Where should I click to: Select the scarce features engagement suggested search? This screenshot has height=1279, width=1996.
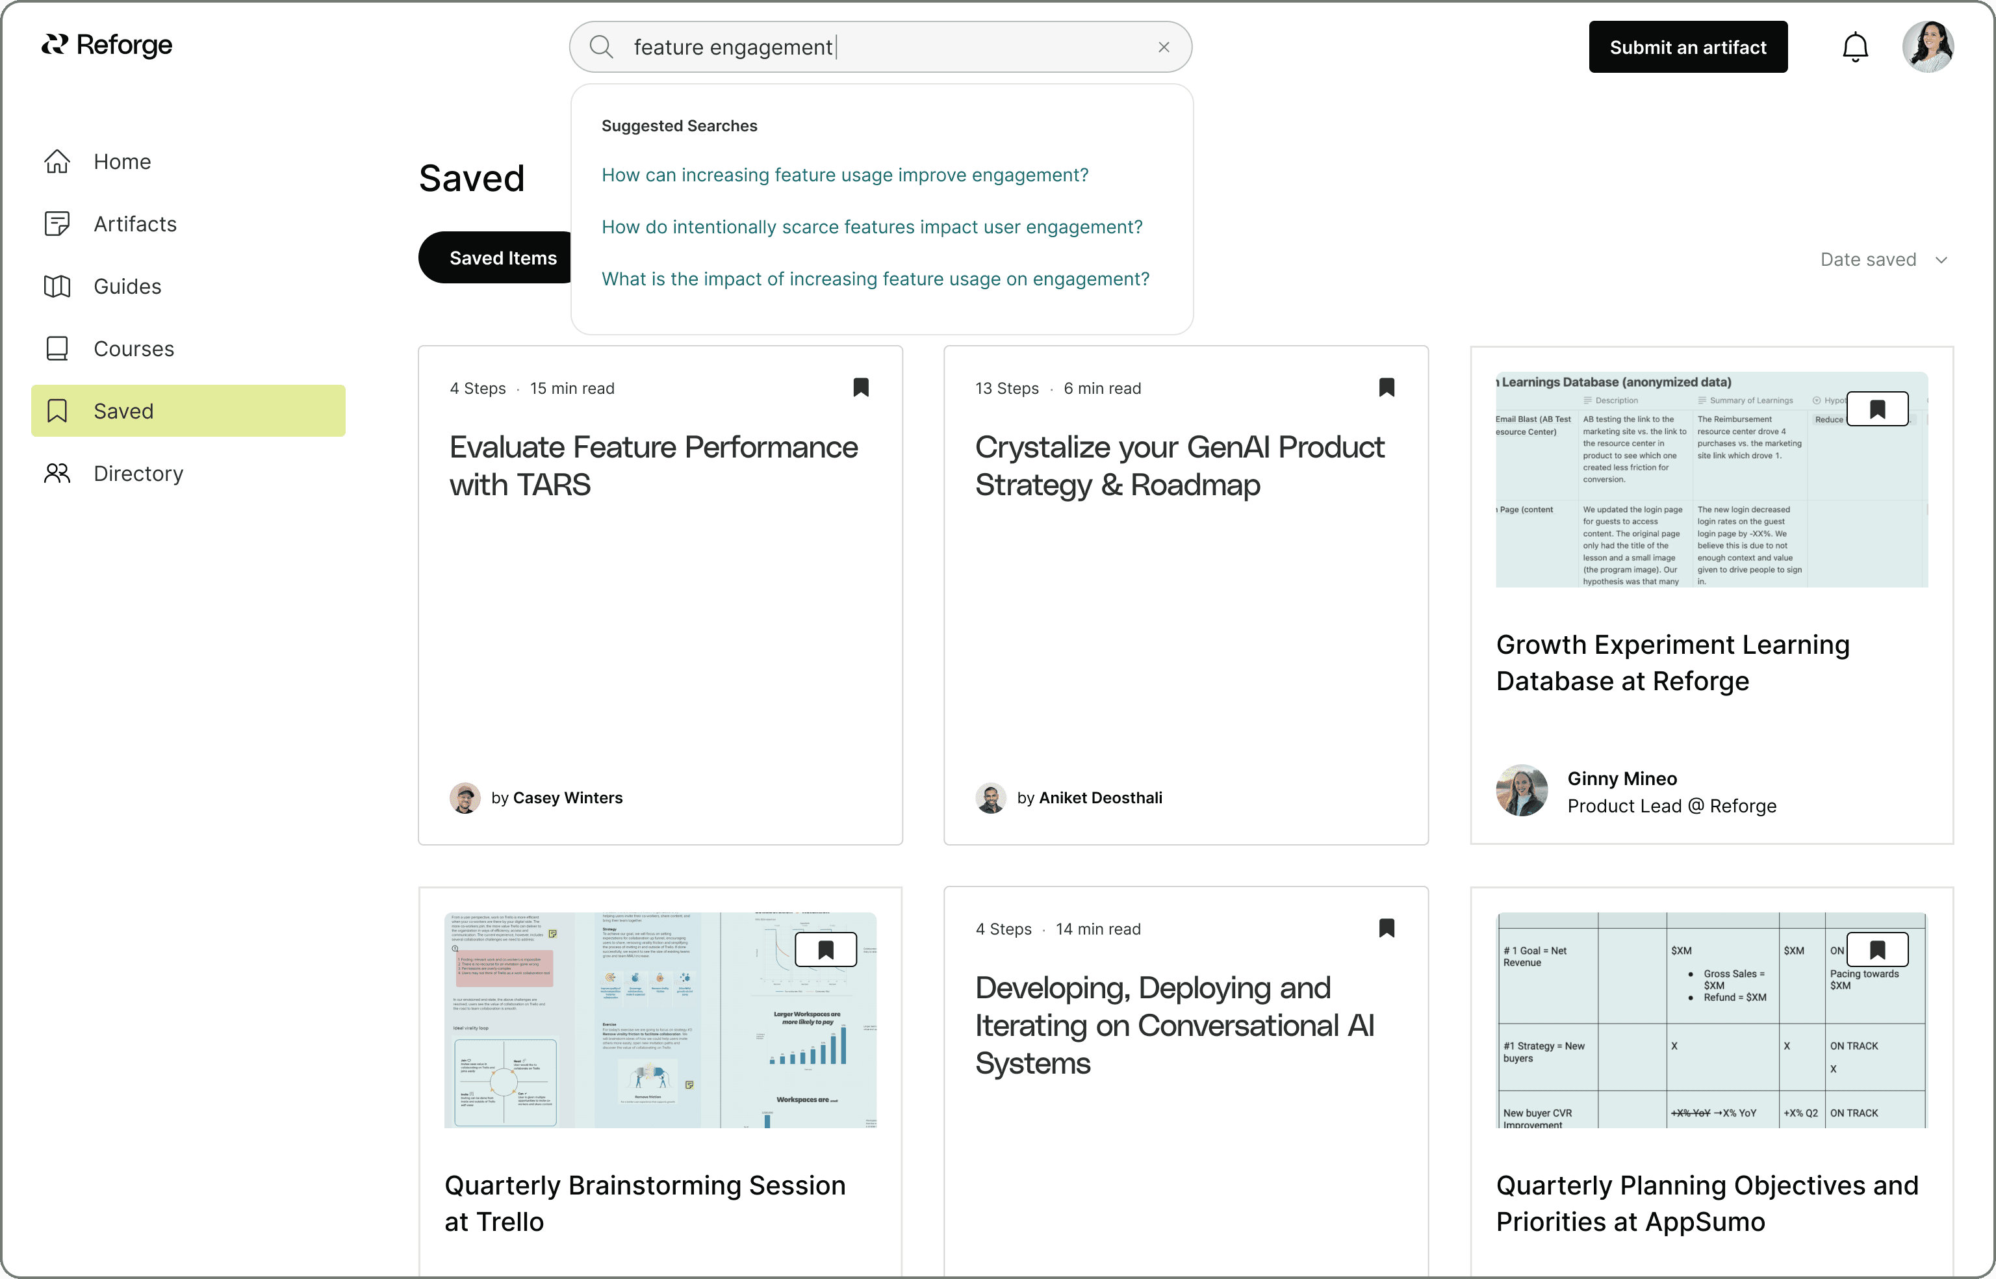[871, 226]
